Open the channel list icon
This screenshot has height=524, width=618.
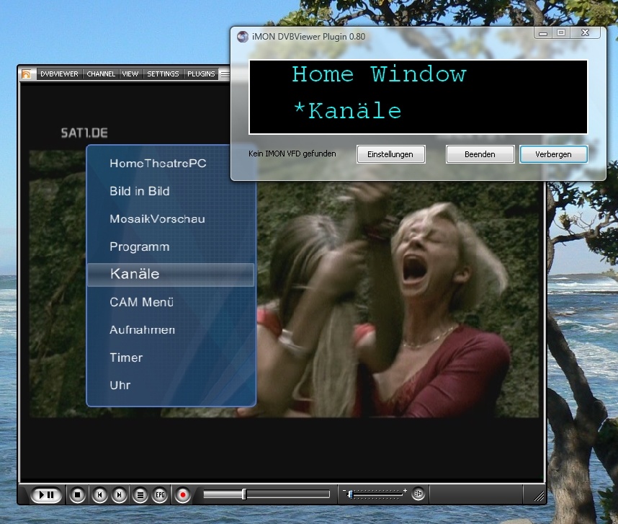coord(140,494)
